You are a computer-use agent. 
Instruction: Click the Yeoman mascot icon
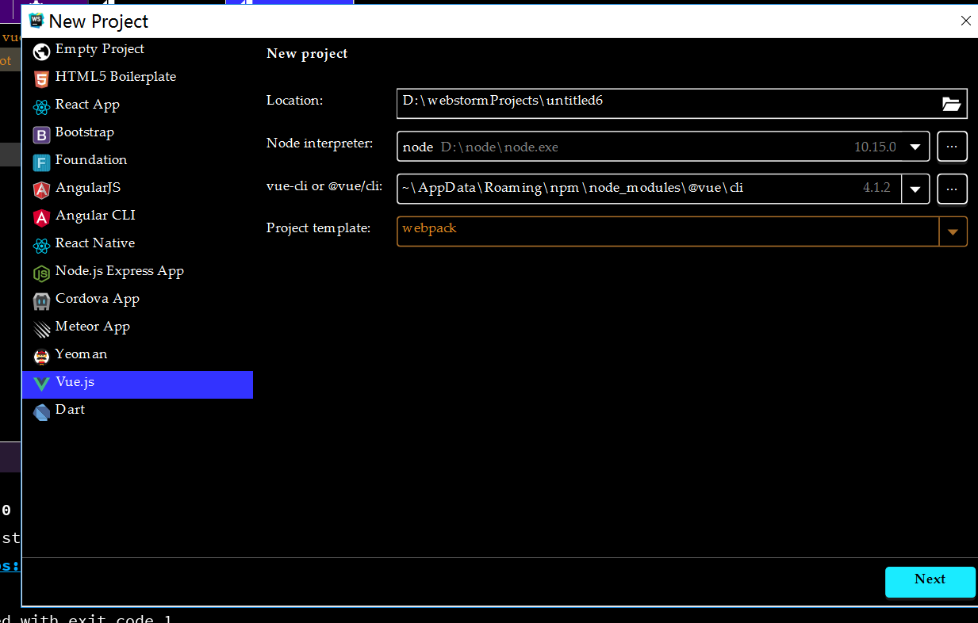click(x=42, y=357)
